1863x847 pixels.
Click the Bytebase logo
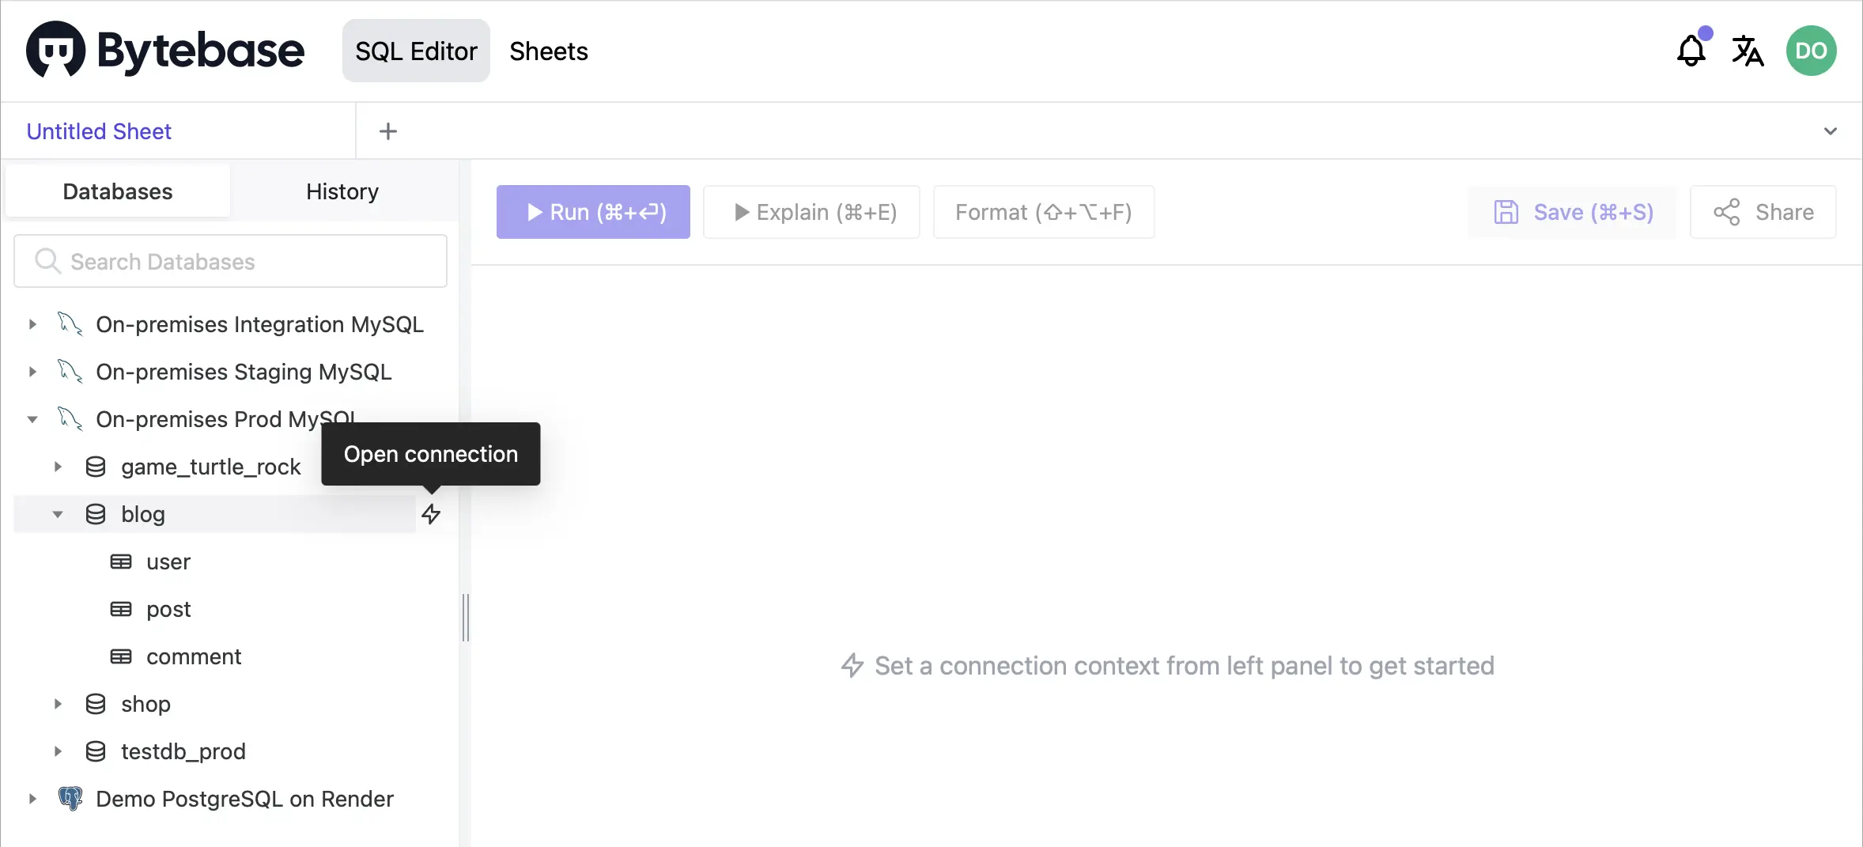tap(164, 49)
